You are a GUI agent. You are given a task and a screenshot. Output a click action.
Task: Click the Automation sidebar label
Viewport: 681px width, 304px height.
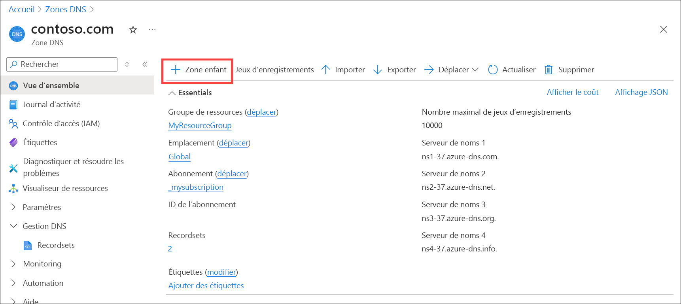tap(43, 283)
